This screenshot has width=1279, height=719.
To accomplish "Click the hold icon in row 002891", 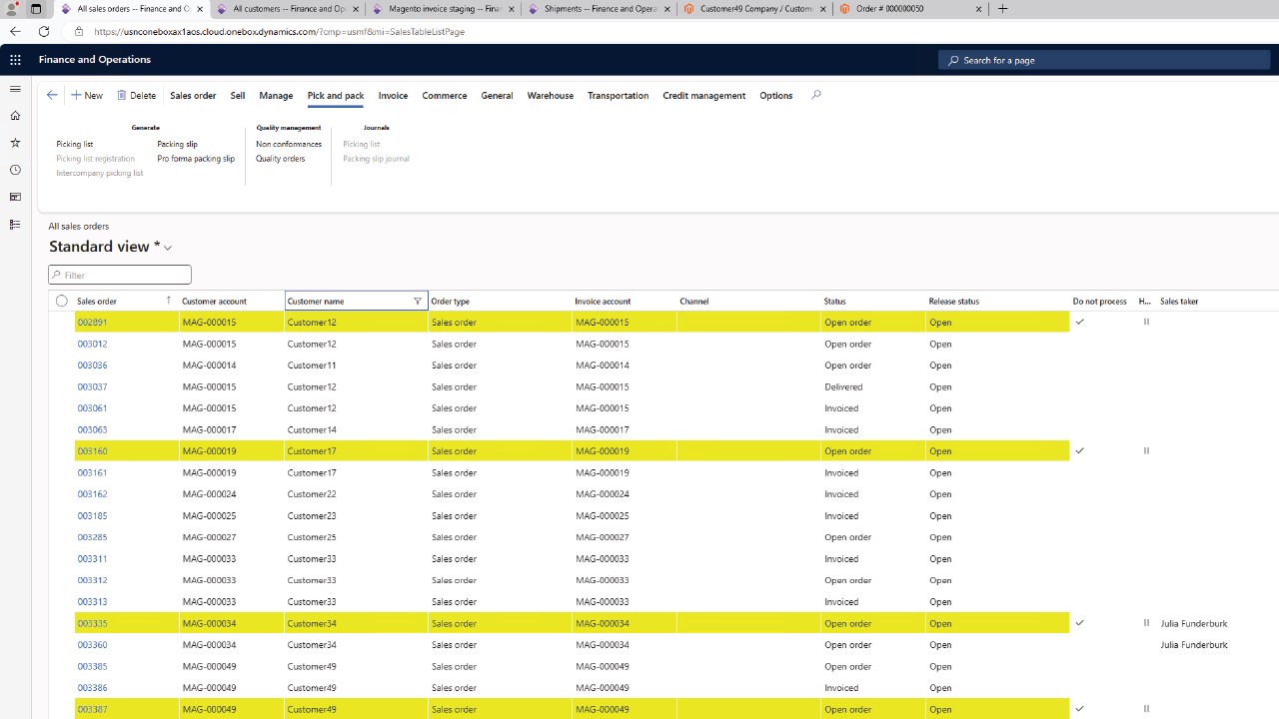I will coord(1146,322).
